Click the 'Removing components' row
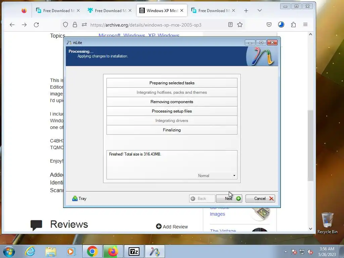The height and width of the screenshot is (258, 344). point(172,102)
